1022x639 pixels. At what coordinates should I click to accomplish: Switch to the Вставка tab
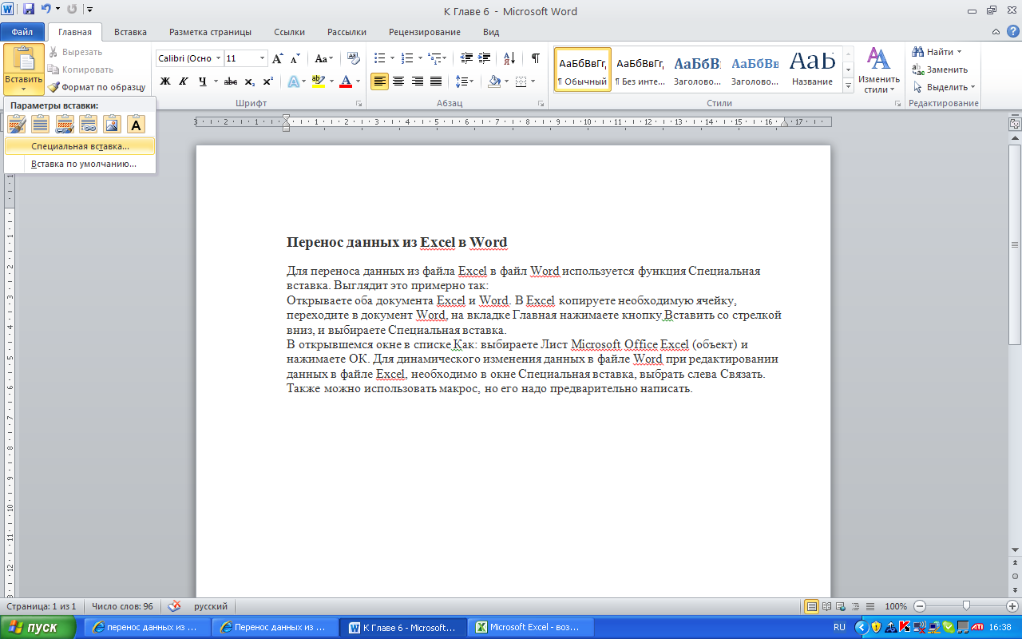point(130,32)
